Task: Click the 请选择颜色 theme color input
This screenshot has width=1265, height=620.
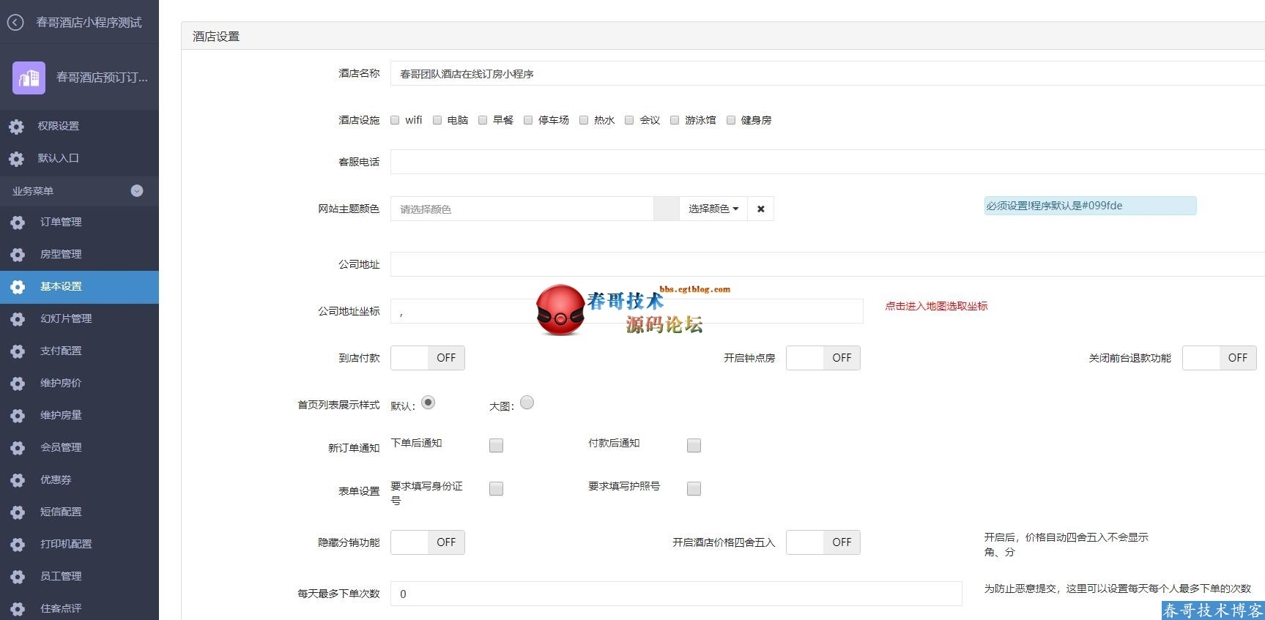Action: click(522, 209)
